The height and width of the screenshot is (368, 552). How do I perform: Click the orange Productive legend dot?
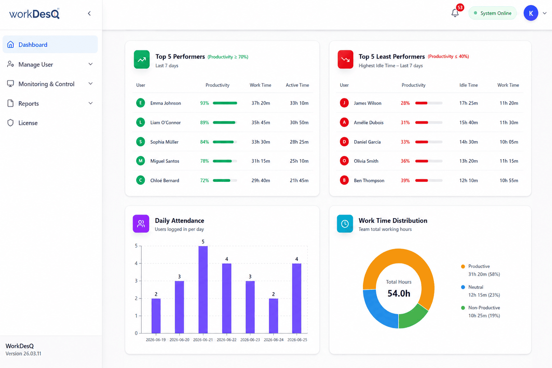point(463,266)
